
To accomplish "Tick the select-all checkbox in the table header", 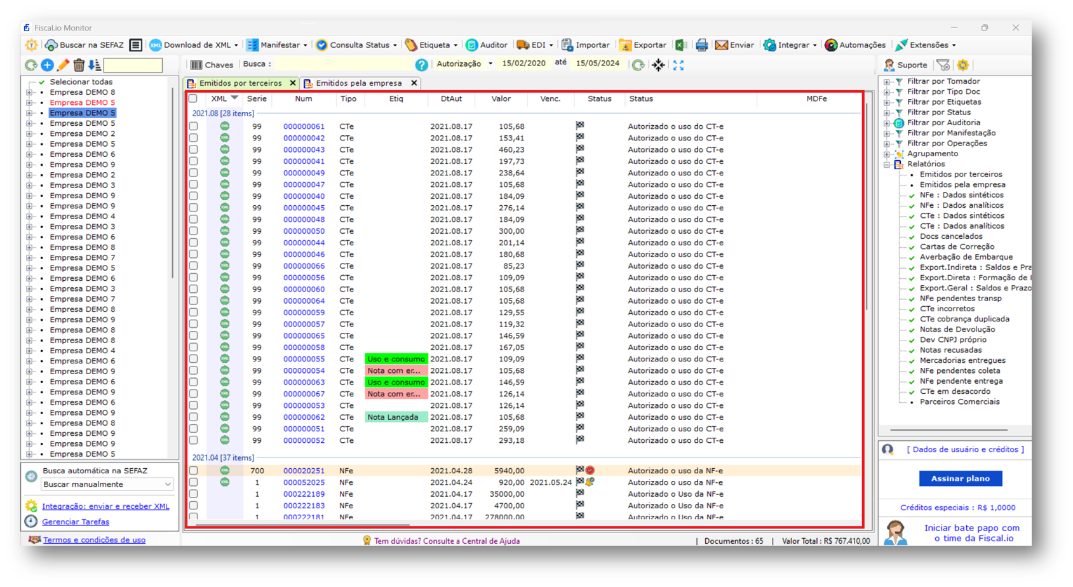I will pyautogui.click(x=193, y=99).
